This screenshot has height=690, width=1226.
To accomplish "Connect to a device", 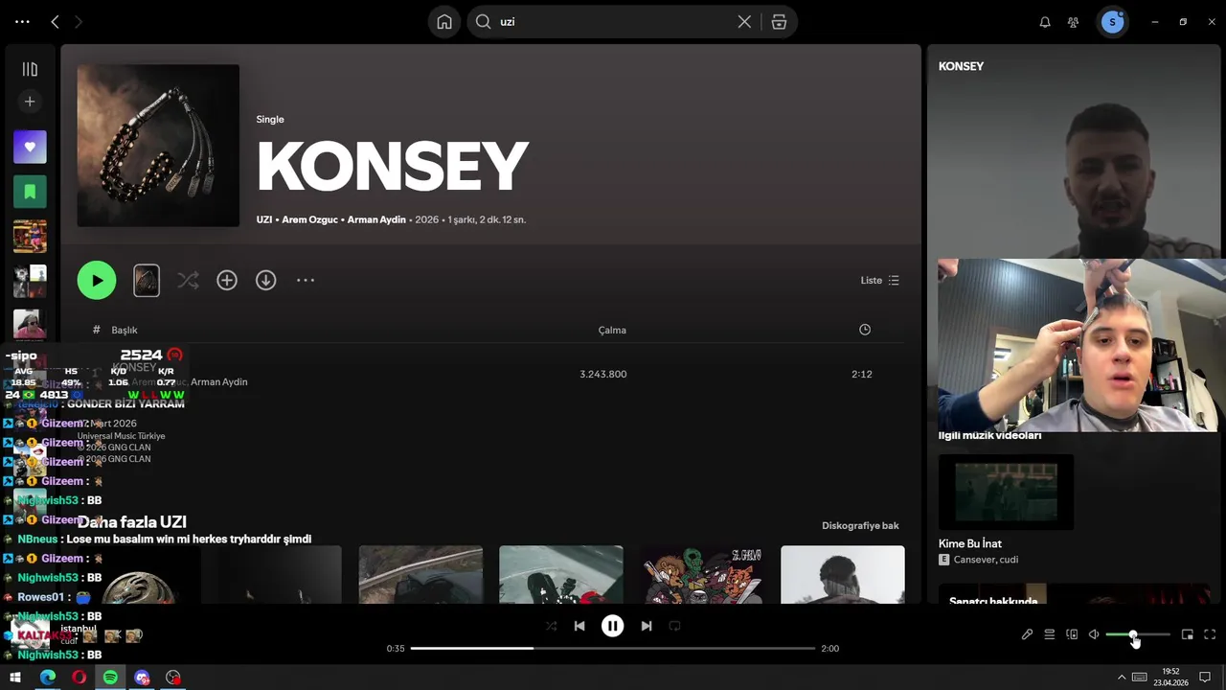I will (x=1072, y=634).
